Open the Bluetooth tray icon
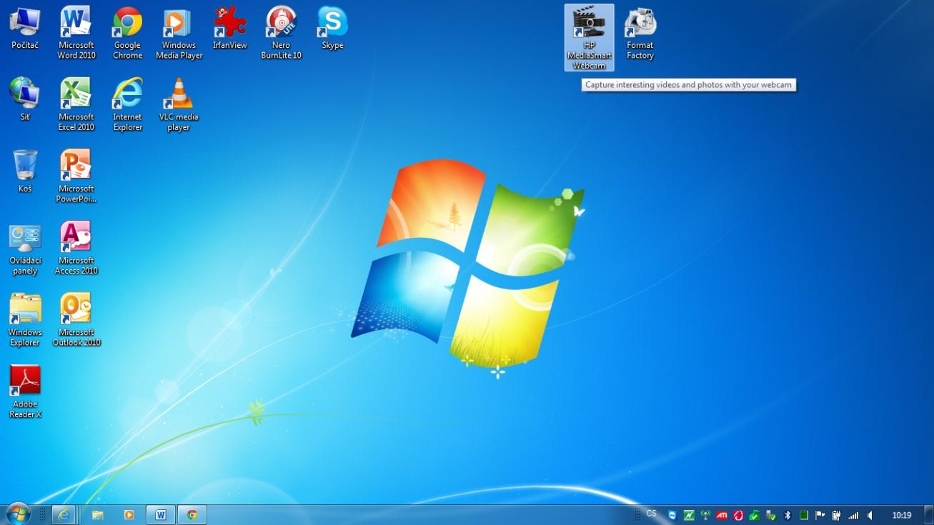Image resolution: width=934 pixels, height=525 pixels. pyautogui.click(x=788, y=515)
